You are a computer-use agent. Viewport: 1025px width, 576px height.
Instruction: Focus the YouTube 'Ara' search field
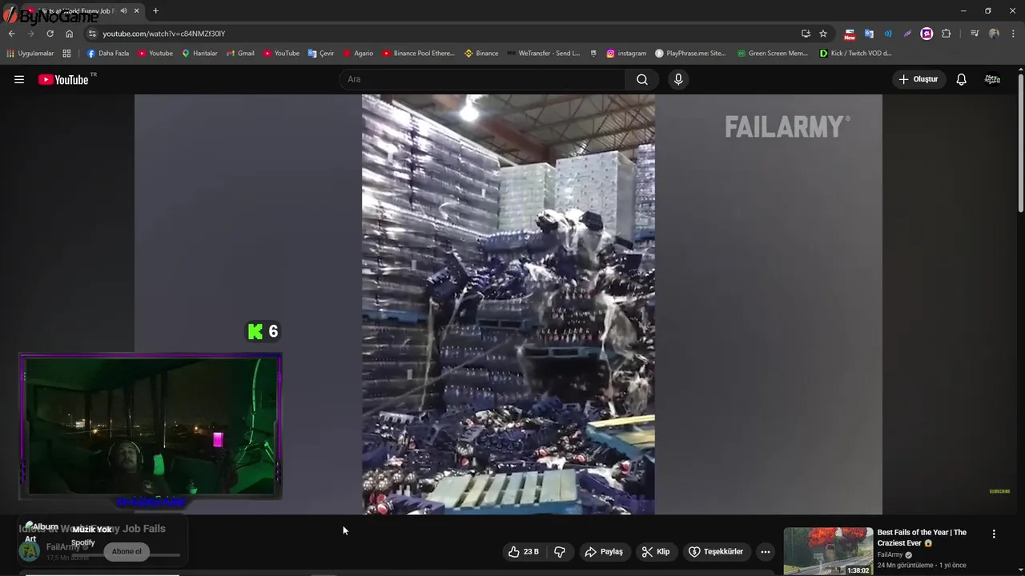click(x=483, y=79)
